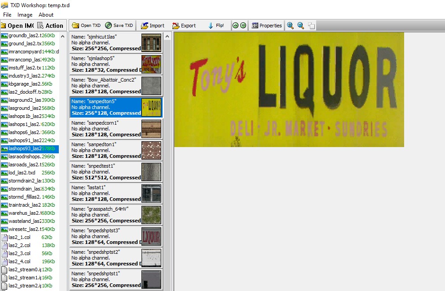Select texture sjmlashop5

pyautogui.click(x=116, y=64)
